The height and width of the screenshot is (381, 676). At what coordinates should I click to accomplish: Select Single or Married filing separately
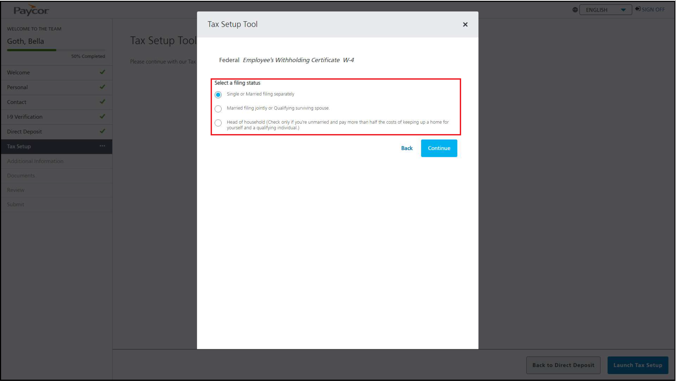pyautogui.click(x=218, y=95)
